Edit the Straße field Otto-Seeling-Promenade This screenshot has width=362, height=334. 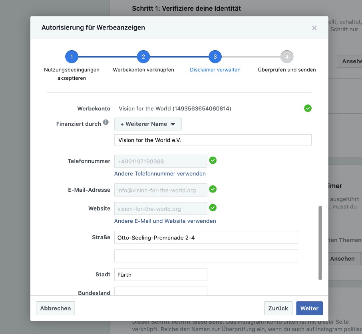pyautogui.click(x=206, y=238)
